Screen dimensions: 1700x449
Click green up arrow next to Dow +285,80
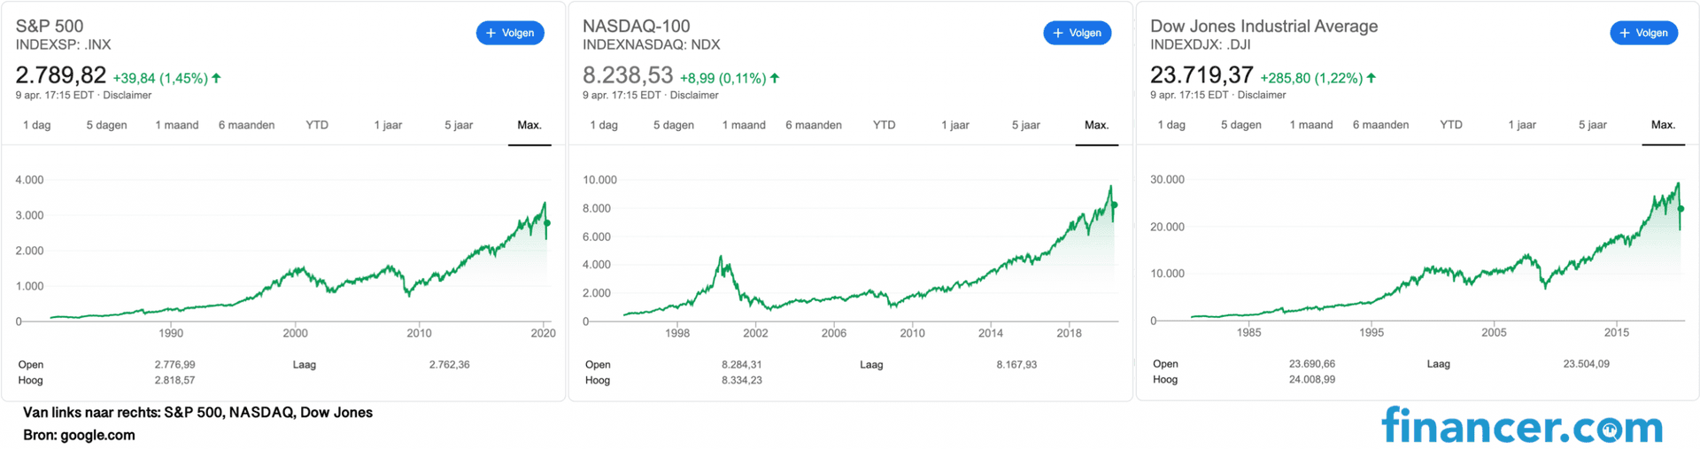click(1372, 78)
